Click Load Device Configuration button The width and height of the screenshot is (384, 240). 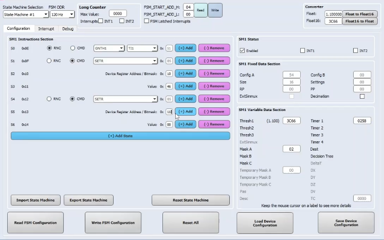(x=265, y=223)
